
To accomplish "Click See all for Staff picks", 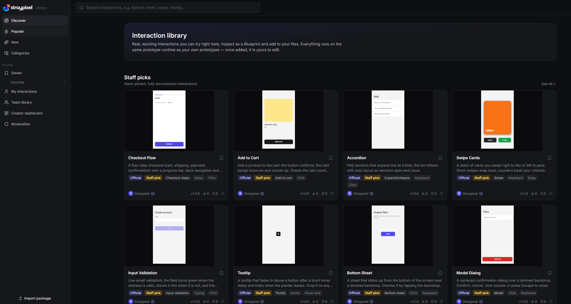I will click(548, 84).
